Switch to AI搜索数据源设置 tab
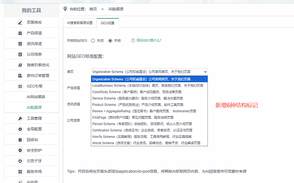Screen dimensions: 294x183 pos(80,23)
